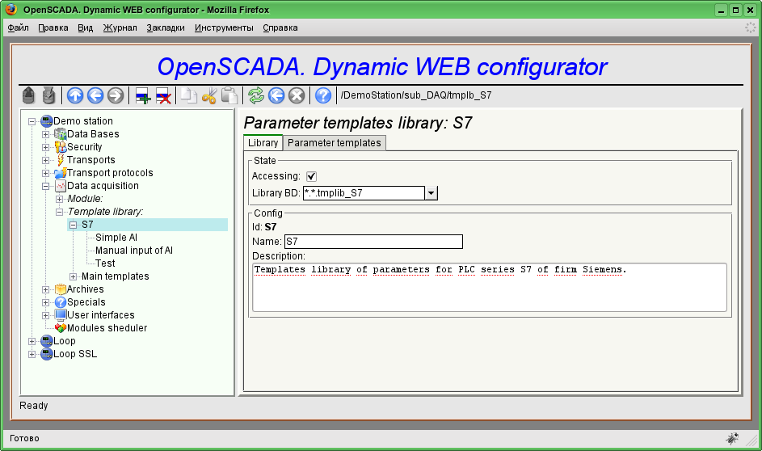The image size is (762, 451).
Task: Open Main templates library link
Action: click(x=116, y=276)
